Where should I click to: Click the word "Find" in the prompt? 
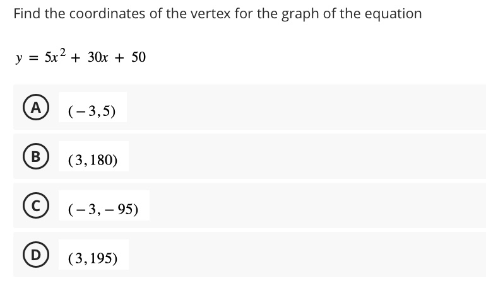click(27, 14)
